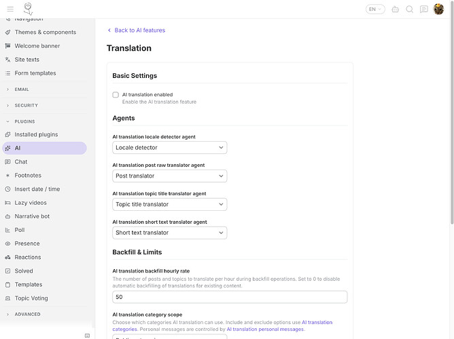Open the Short text translator dropdown
Image resolution: width=454 pixels, height=339 pixels.
click(x=170, y=233)
